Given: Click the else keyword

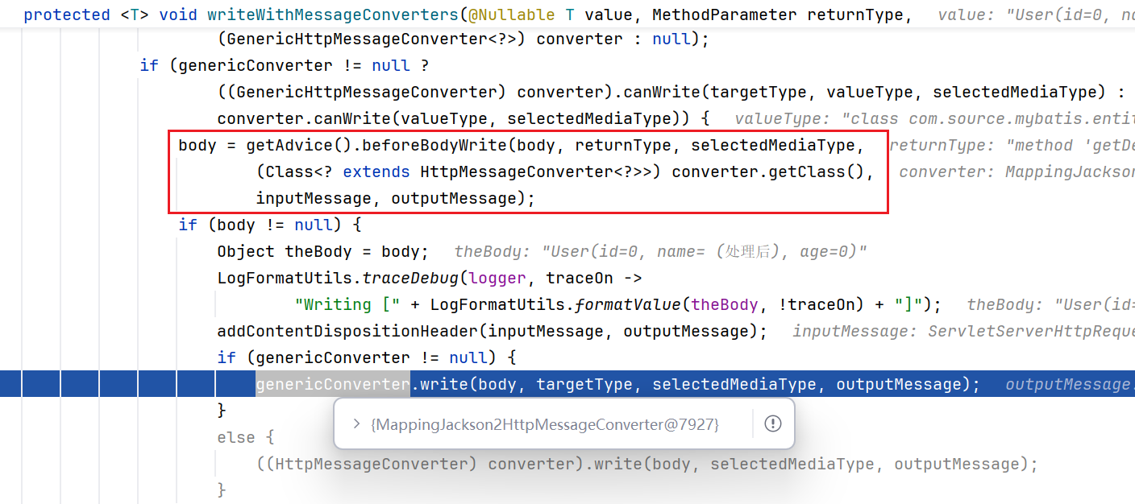Looking at the screenshot, I should 236,437.
